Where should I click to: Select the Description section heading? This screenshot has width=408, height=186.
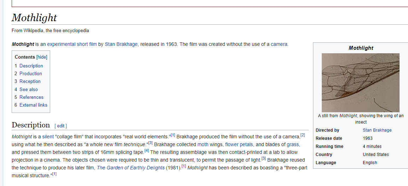(31, 125)
